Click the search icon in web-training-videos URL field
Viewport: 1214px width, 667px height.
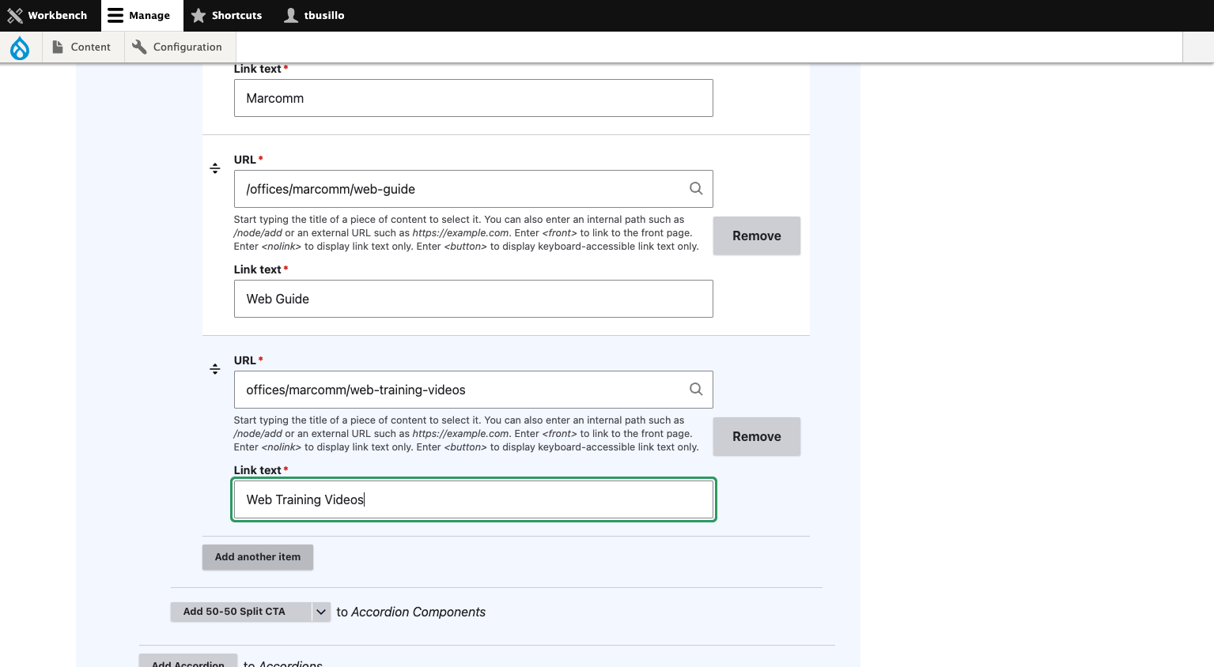pos(696,389)
